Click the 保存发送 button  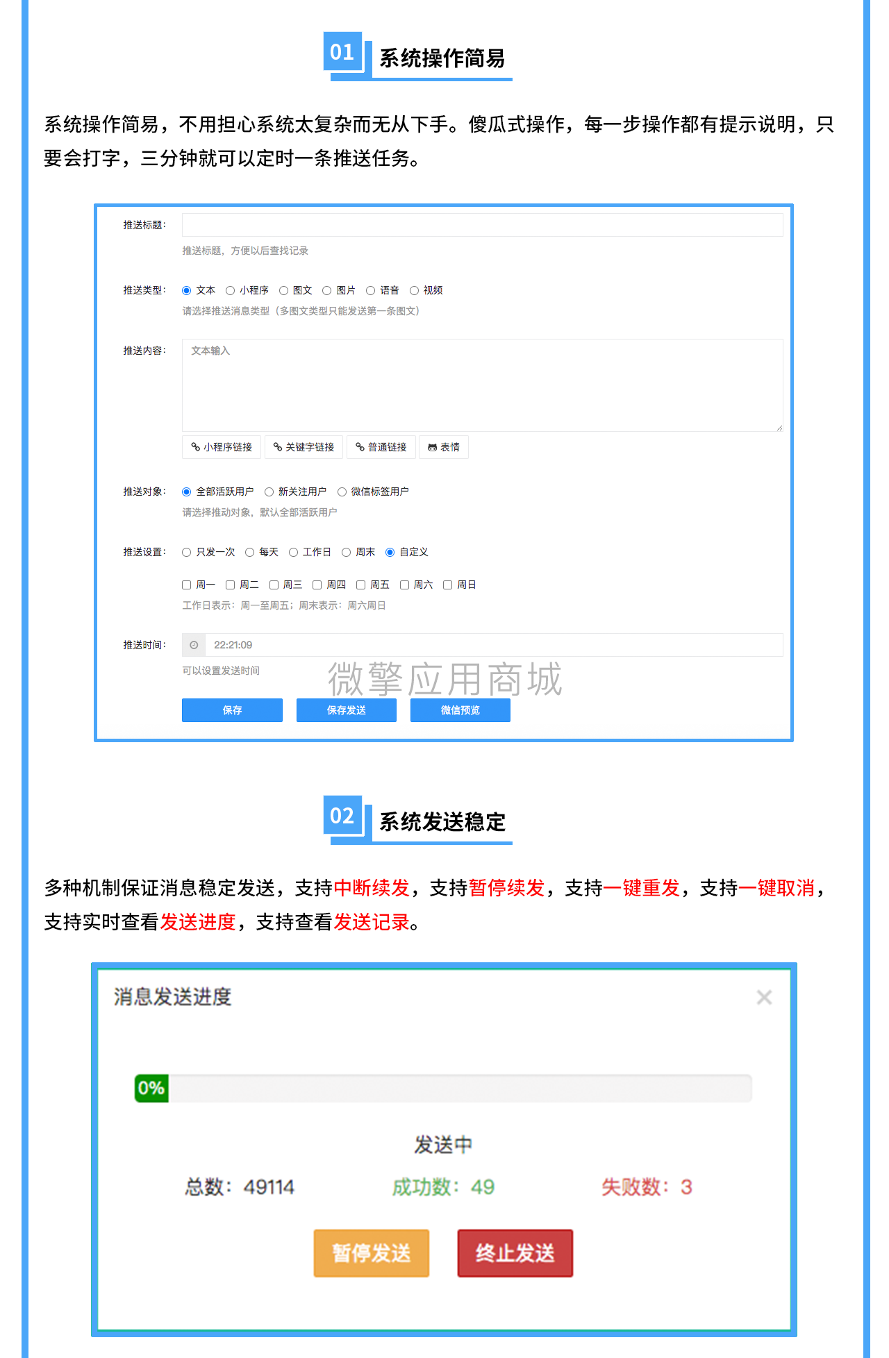click(x=347, y=710)
